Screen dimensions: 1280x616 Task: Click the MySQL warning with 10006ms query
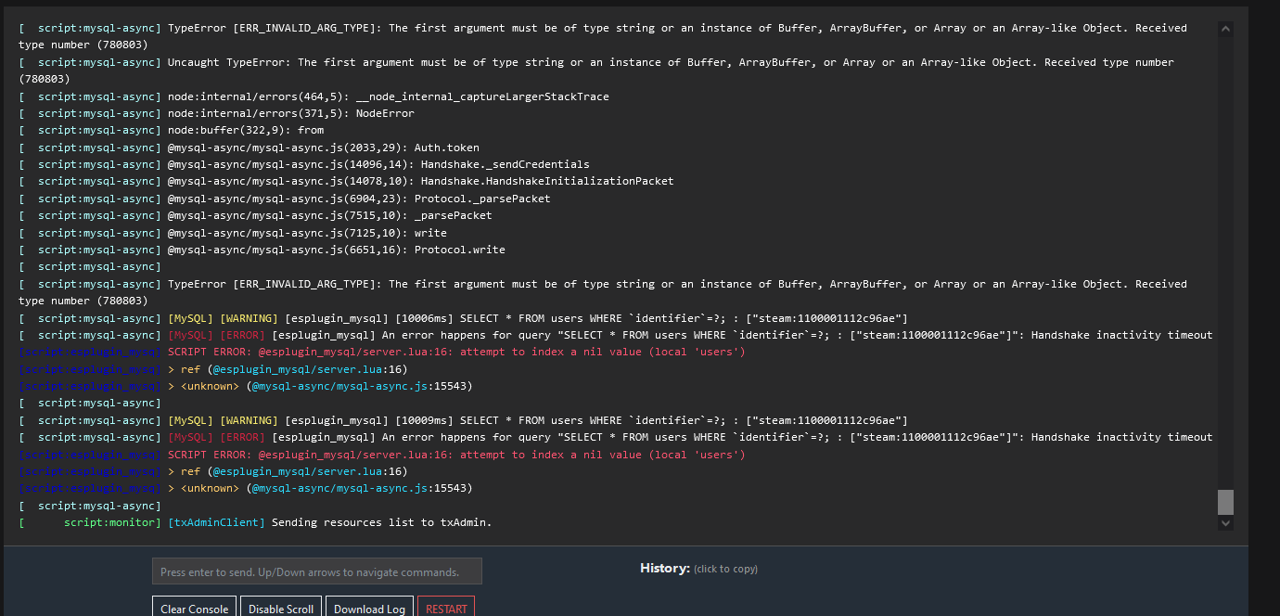[537, 318]
